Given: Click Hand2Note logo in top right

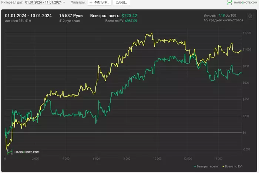Looking at the screenshot, I should 242,3.
